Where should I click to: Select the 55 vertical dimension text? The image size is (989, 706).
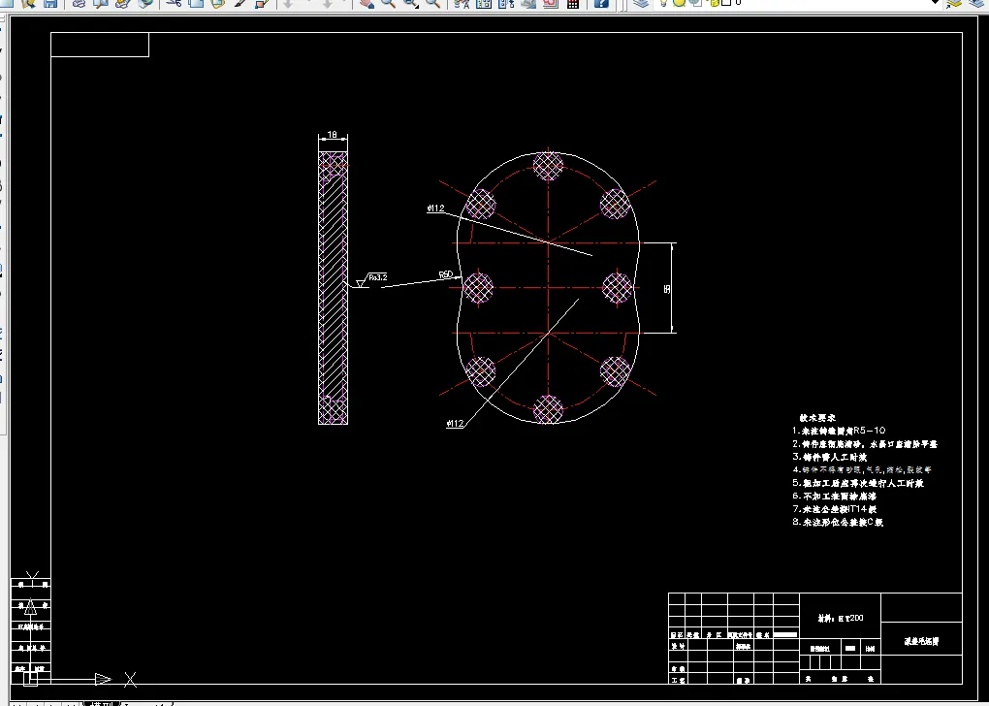[x=667, y=289]
